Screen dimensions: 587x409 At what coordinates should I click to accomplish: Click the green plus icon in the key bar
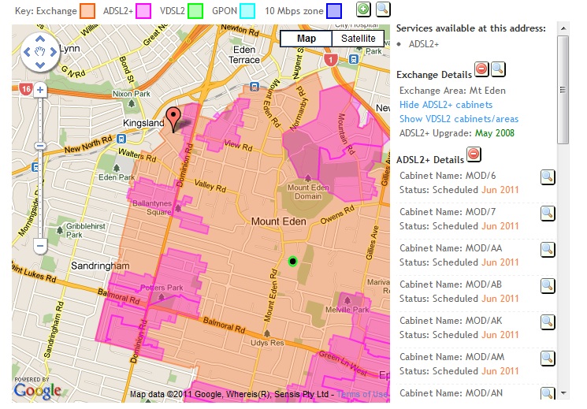[363, 9]
